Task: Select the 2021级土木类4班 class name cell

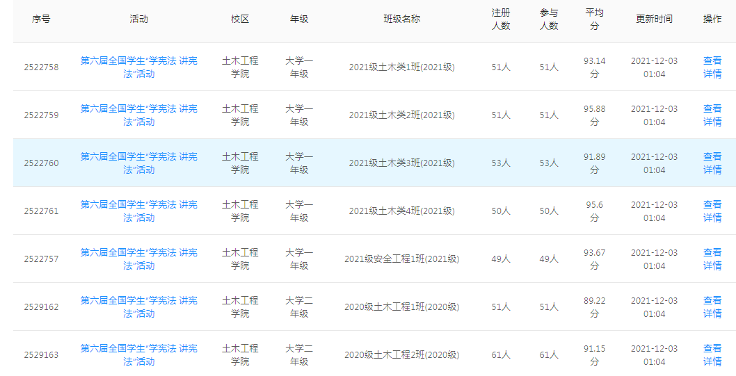Action: [x=401, y=211]
